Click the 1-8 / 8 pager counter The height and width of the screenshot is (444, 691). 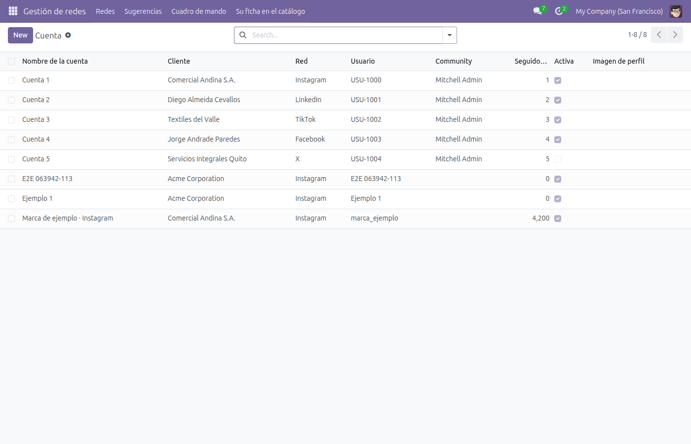(x=637, y=35)
